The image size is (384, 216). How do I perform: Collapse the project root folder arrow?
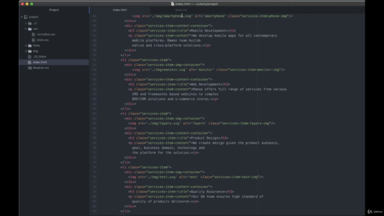tap(22, 17)
